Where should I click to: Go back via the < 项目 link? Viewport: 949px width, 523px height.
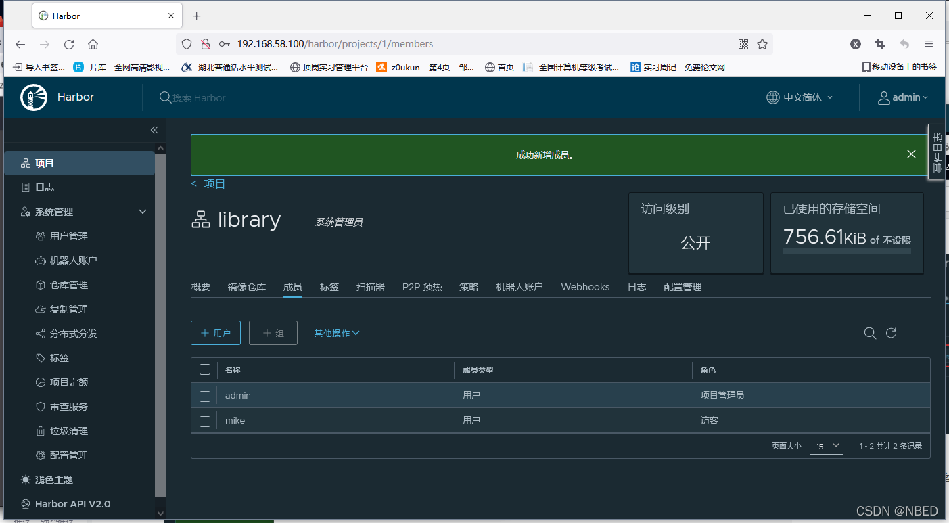coord(208,184)
